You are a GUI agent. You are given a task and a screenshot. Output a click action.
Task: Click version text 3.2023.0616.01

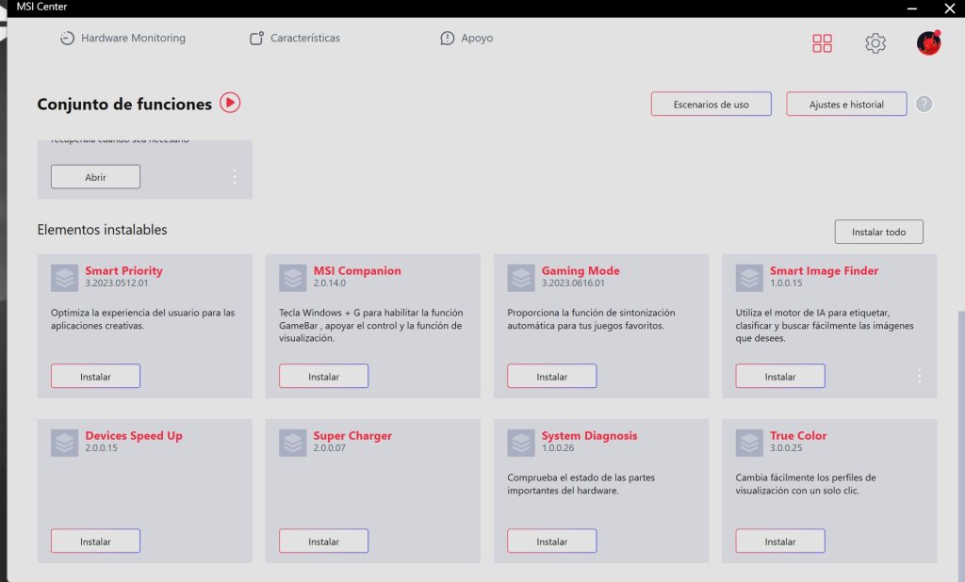(573, 283)
